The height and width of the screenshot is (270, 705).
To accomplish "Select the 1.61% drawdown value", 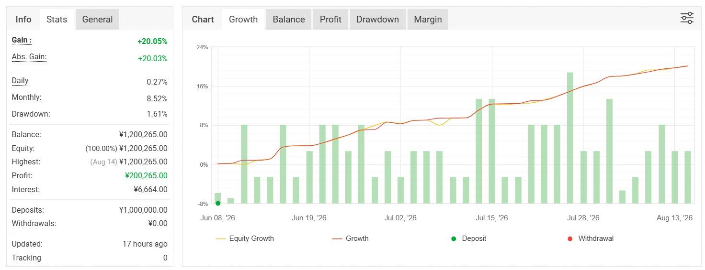I will point(157,114).
